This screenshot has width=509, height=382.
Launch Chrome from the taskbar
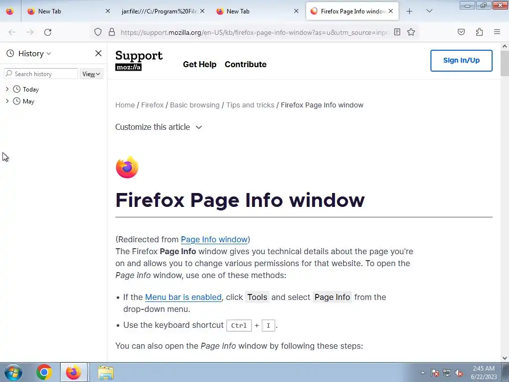(44, 372)
